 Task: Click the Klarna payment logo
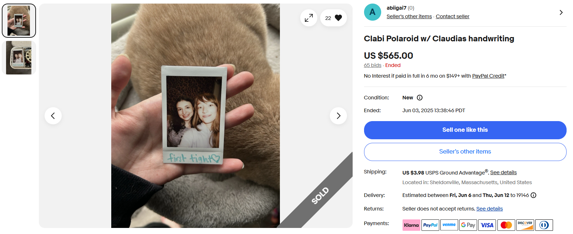click(411, 225)
